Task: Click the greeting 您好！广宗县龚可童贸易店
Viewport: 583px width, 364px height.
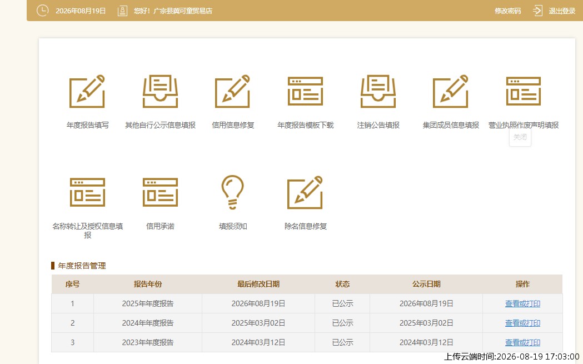Action: pos(173,11)
